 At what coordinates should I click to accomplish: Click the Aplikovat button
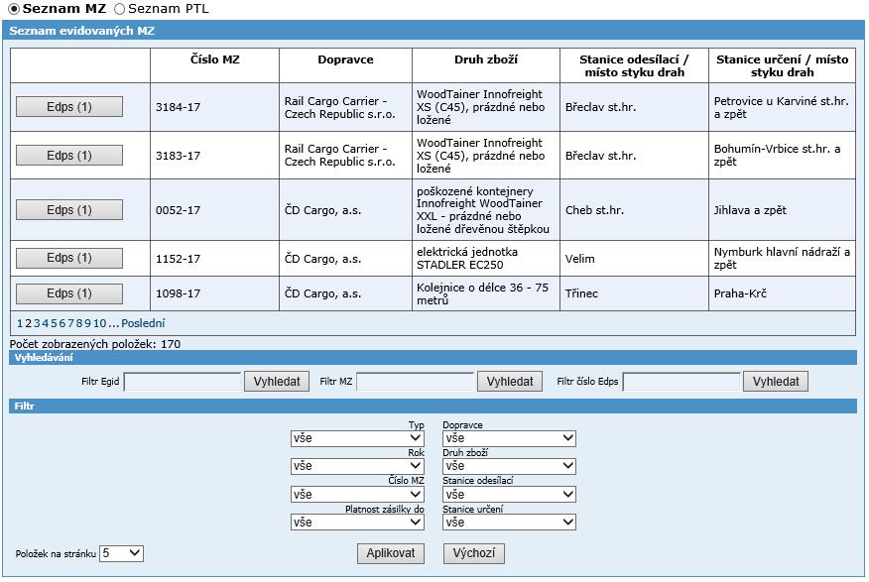(x=391, y=553)
